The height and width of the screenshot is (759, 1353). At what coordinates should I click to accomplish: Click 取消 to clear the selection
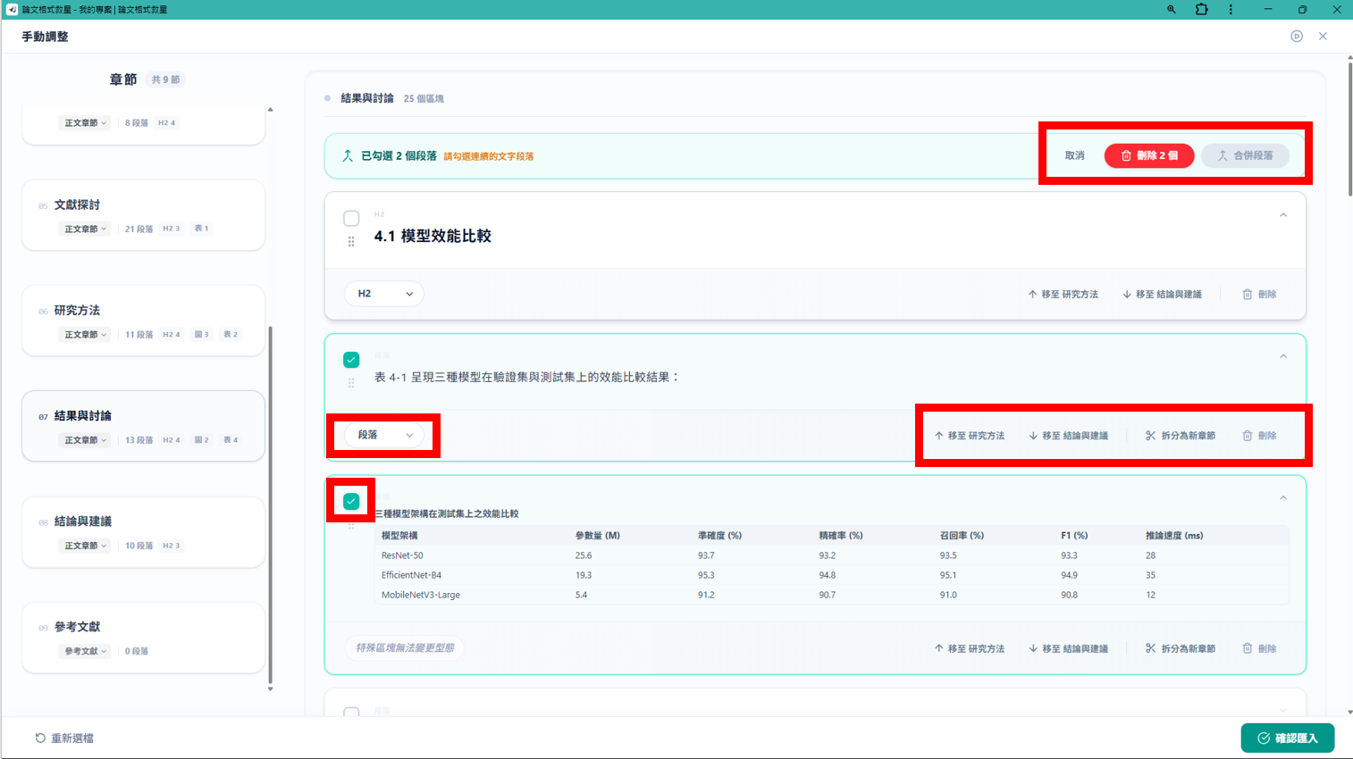1074,155
